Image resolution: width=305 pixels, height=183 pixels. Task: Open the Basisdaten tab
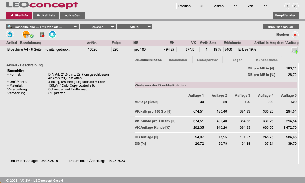[178, 60]
